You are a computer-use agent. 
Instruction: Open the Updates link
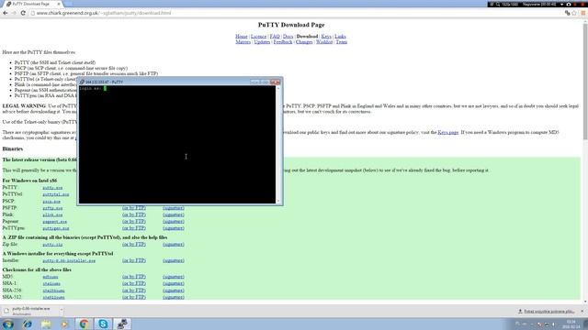[262, 42]
